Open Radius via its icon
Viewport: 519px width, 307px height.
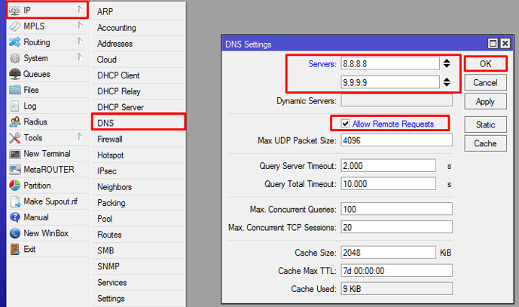[x=15, y=121]
